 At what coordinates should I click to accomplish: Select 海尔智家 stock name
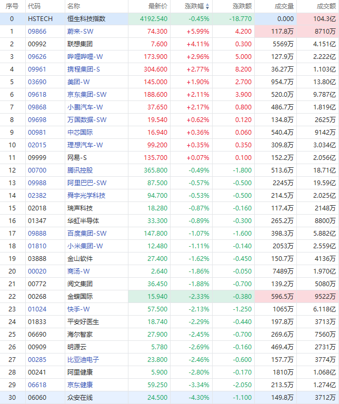coord(80,335)
